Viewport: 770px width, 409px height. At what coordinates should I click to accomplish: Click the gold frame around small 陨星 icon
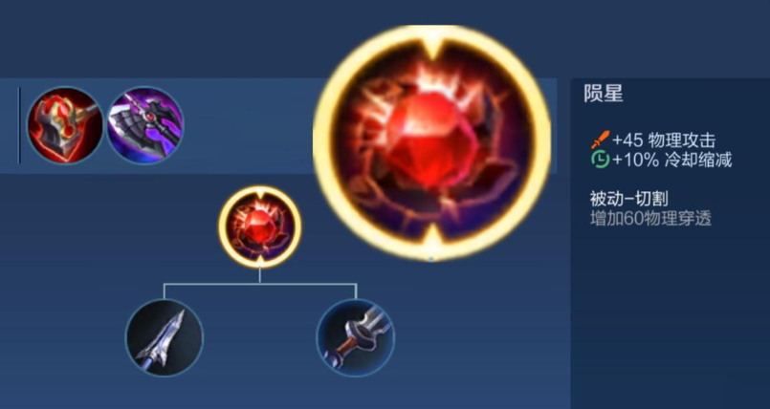point(223,226)
